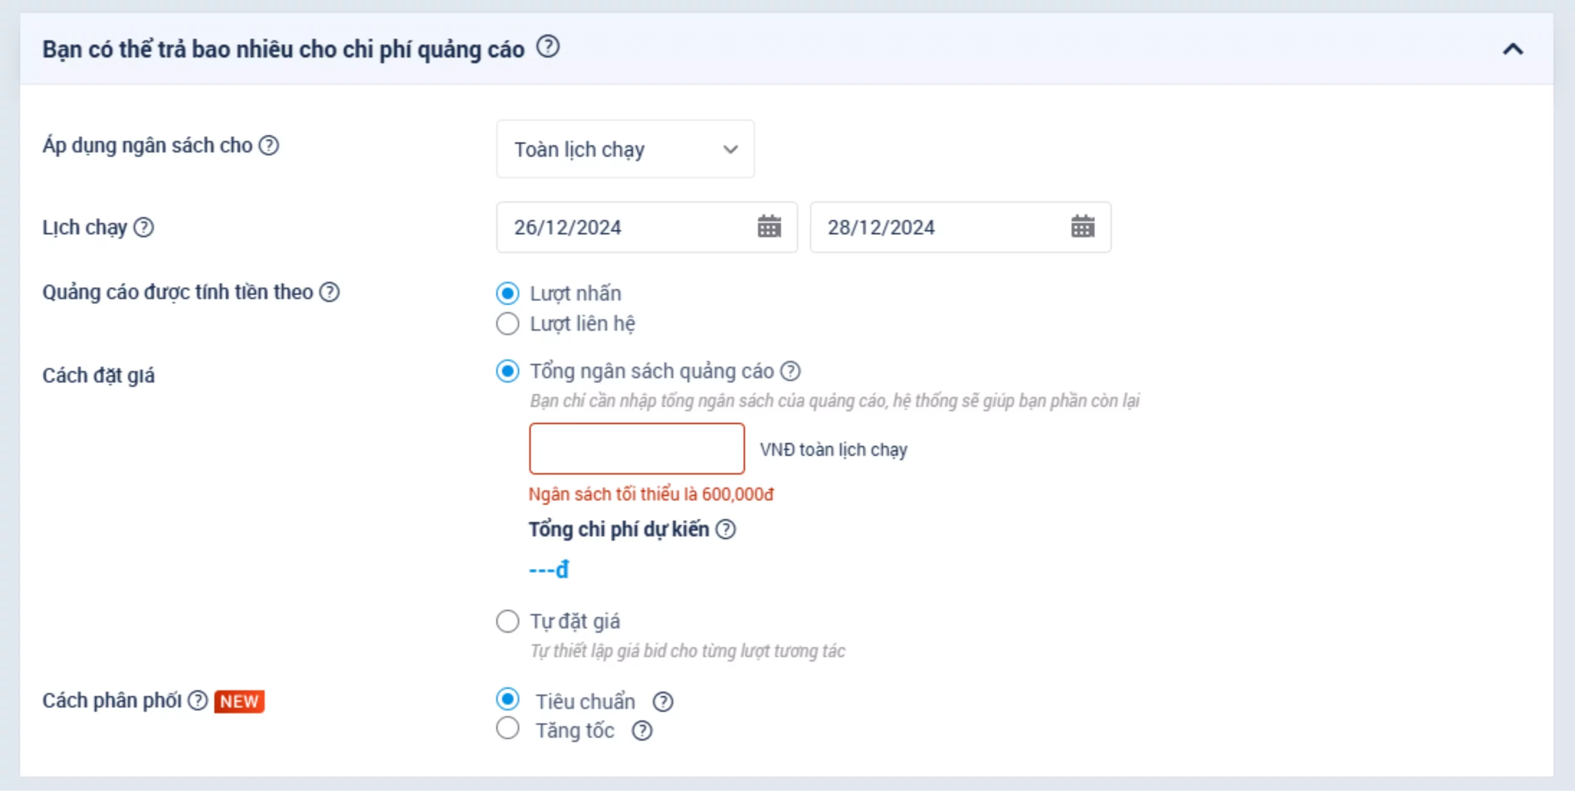Image resolution: width=1575 pixels, height=791 pixels.
Task: Click help icon next to Áp dụng ngân sách cho
Action: pyautogui.click(x=269, y=146)
